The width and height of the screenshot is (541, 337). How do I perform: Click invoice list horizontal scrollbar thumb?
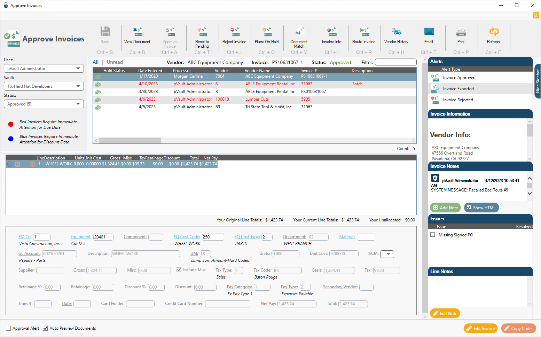[130, 141]
